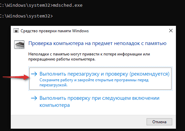Click the text "перезагрузкой." in the first option

click(x=54, y=85)
